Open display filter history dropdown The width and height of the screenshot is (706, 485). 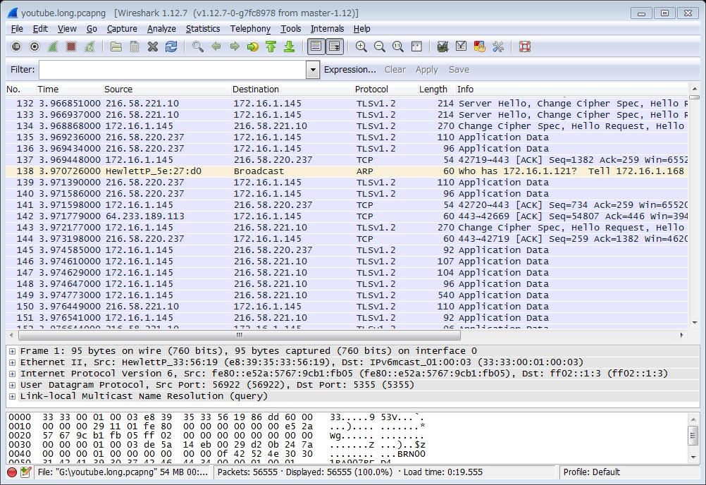click(313, 70)
